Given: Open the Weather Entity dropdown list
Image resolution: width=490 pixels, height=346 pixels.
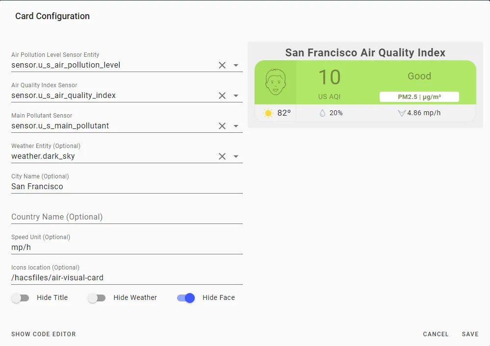Looking at the screenshot, I should [x=236, y=156].
